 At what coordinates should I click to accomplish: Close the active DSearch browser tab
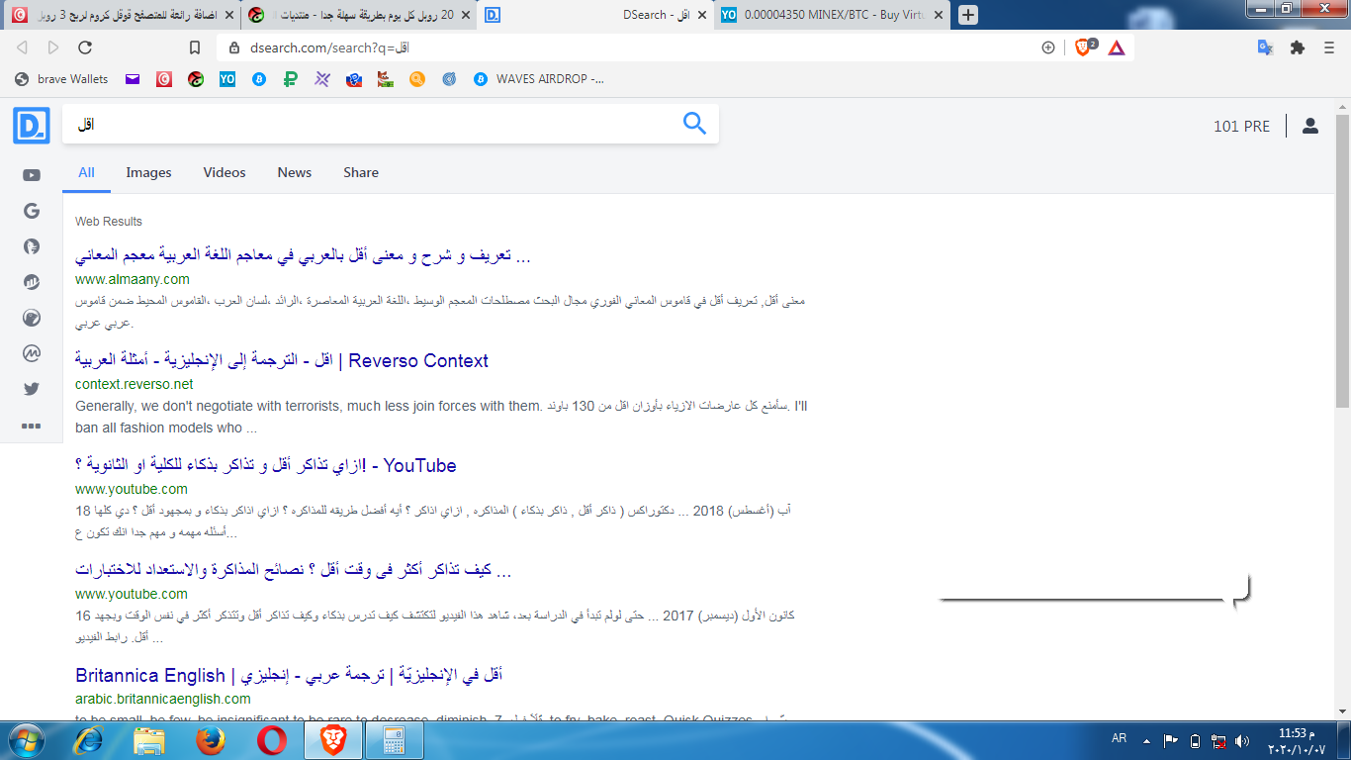701,15
